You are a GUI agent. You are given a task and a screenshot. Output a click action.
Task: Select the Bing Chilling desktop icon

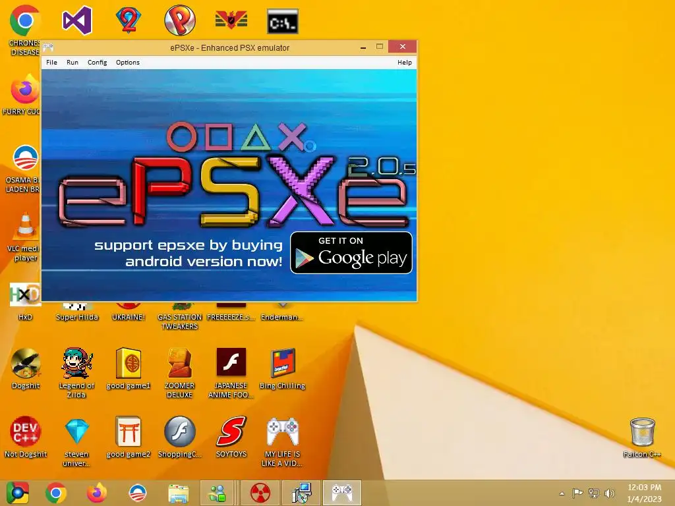pyautogui.click(x=282, y=363)
